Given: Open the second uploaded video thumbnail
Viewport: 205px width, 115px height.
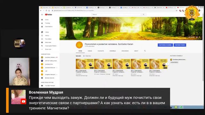Looking at the screenshot, I should pyautogui.click(x=103, y=64).
